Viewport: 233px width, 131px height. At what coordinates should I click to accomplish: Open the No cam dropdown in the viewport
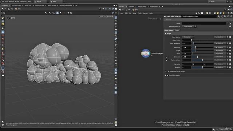pyautogui.click(x=110, y=16)
